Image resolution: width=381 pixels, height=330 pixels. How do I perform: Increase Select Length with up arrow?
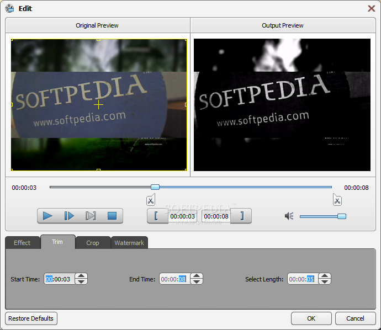[x=325, y=276]
